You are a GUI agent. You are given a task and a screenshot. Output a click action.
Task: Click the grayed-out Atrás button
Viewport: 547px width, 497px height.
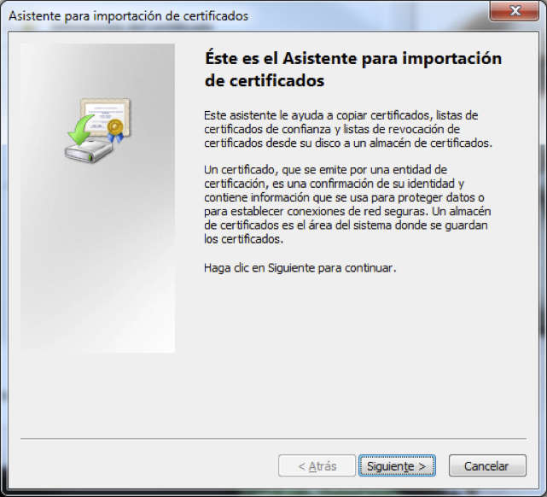(x=317, y=466)
